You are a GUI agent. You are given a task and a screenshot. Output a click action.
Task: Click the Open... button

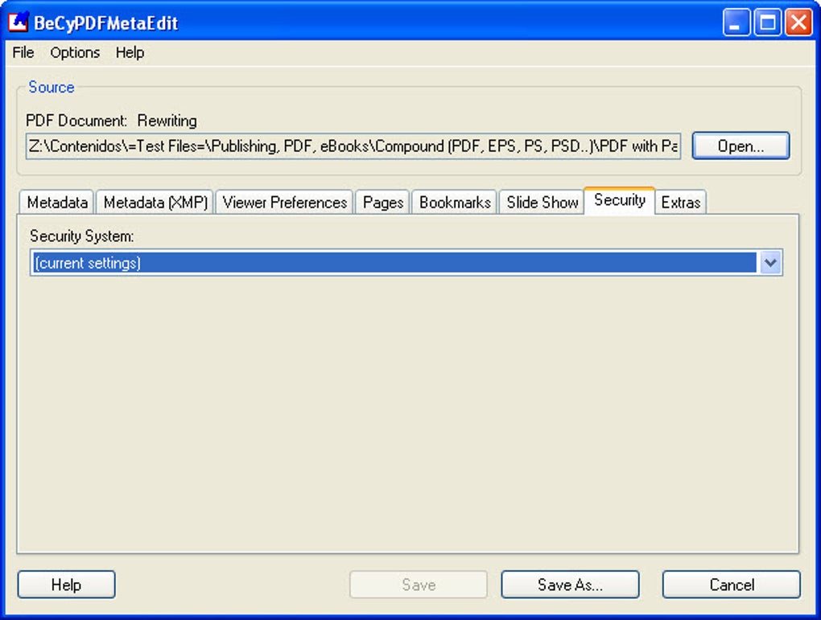(741, 146)
